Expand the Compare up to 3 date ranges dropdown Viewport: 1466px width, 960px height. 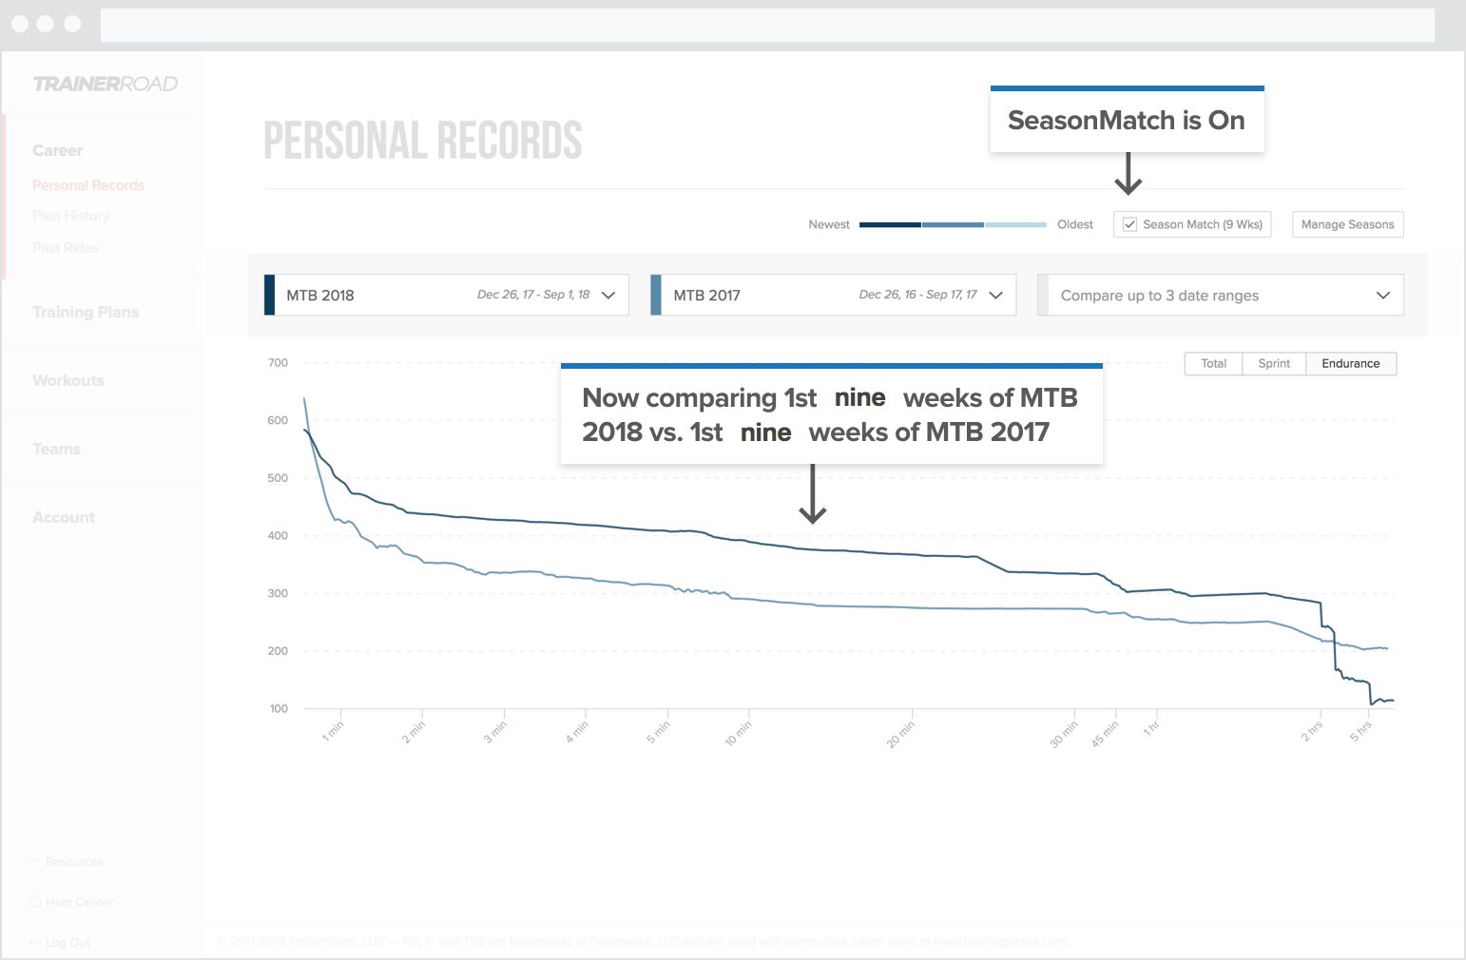[1220, 296]
